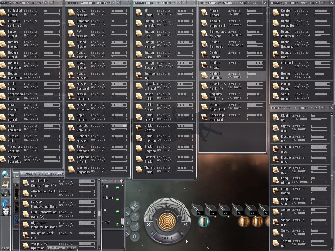Expand HUD left panel with >> arrows
This screenshot has width=335, height=251.
pyautogui.click(x=149, y=224)
